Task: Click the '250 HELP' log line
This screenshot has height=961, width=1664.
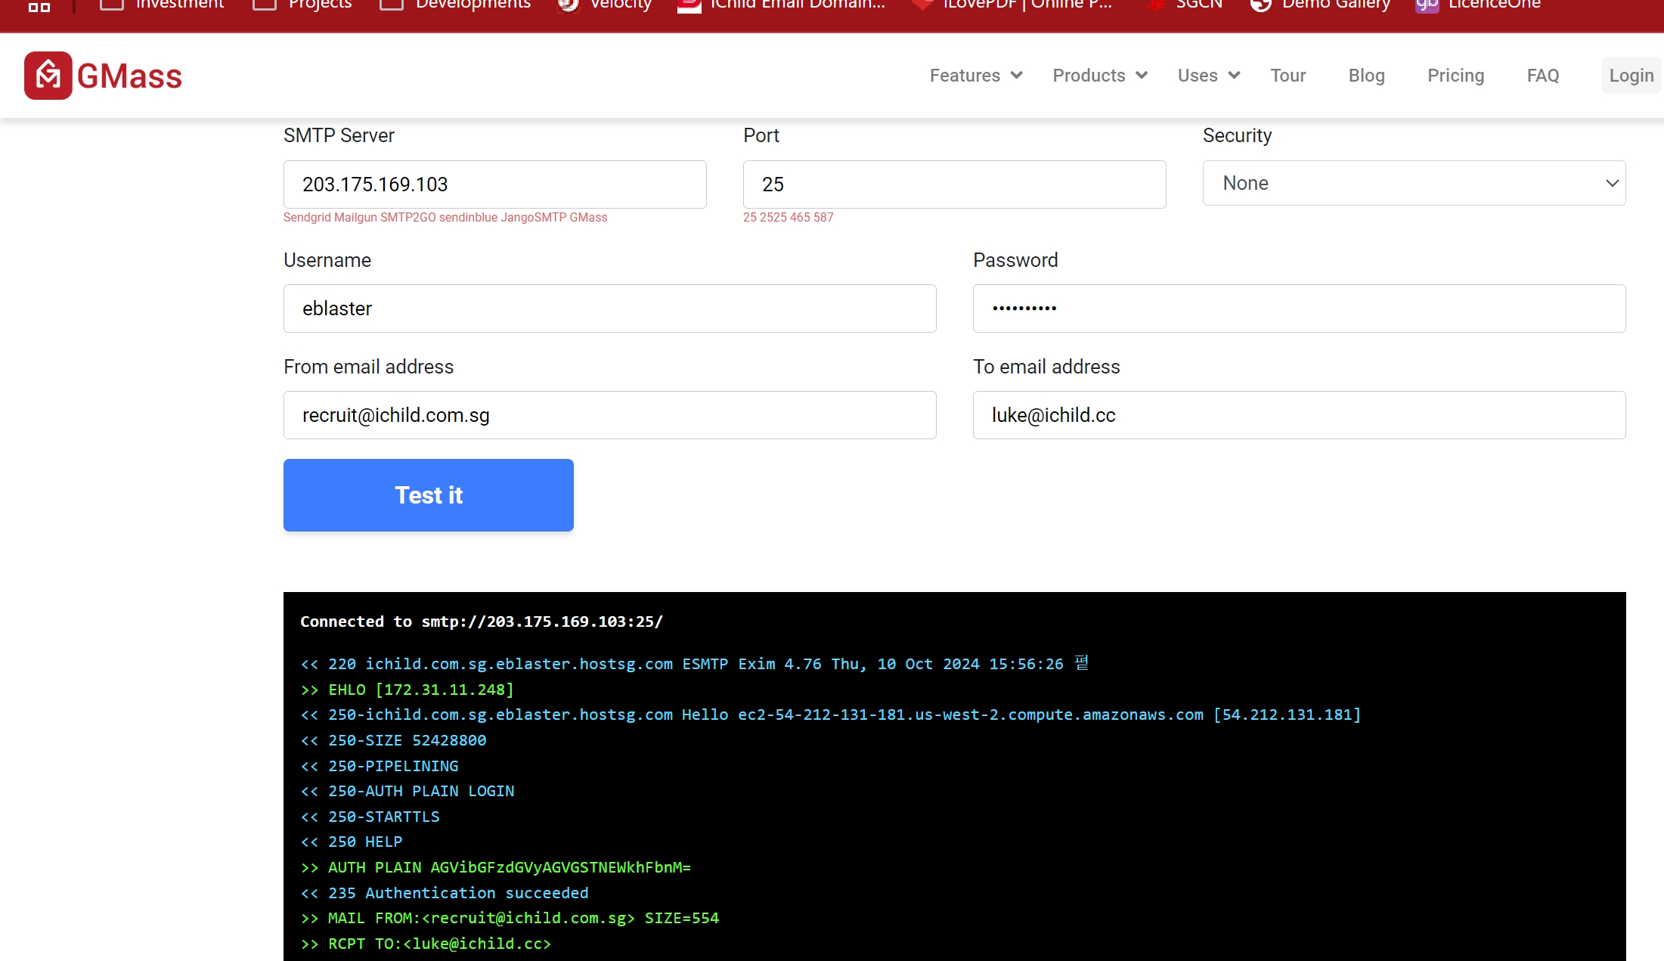Action: [x=352, y=842]
